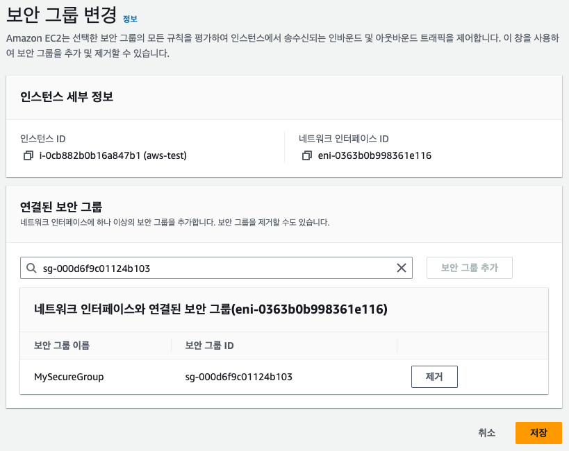The width and height of the screenshot is (569, 451).
Task: Open the 정보 info link
Action: [x=130, y=19]
